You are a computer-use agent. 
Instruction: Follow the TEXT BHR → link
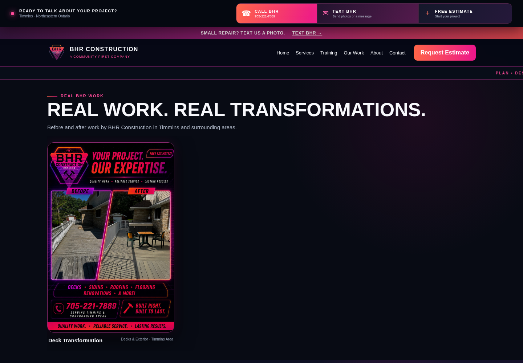click(x=307, y=33)
